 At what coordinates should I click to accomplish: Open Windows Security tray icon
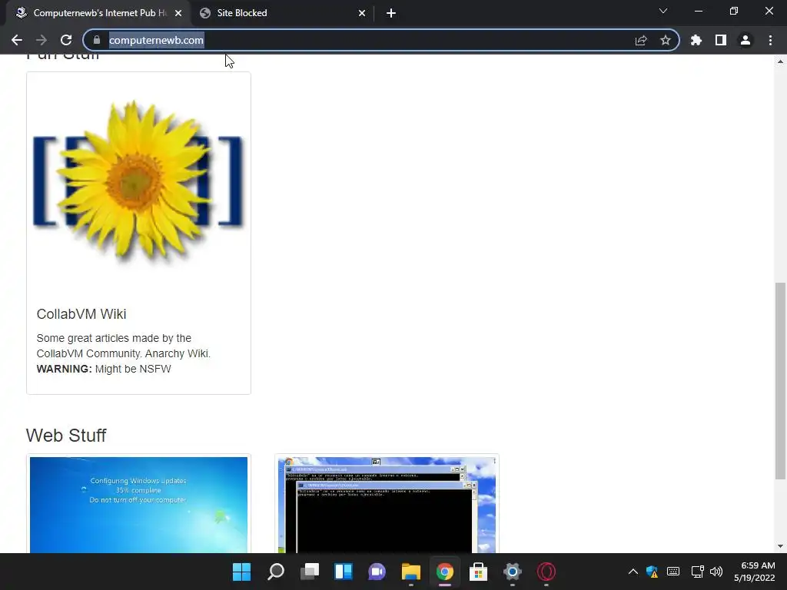(x=652, y=572)
